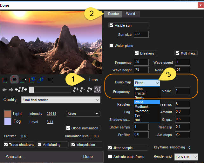The image size is (204, 163).
Task: Click the Less... link
Action: [x=95, y=80]
